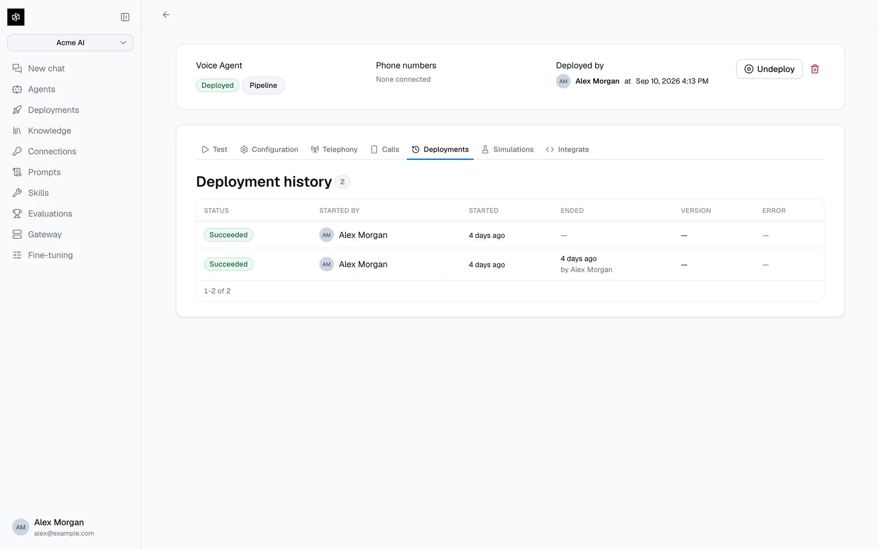
Task: Click 'by Alex Morgan' ended text
Action: click(586, 270)
